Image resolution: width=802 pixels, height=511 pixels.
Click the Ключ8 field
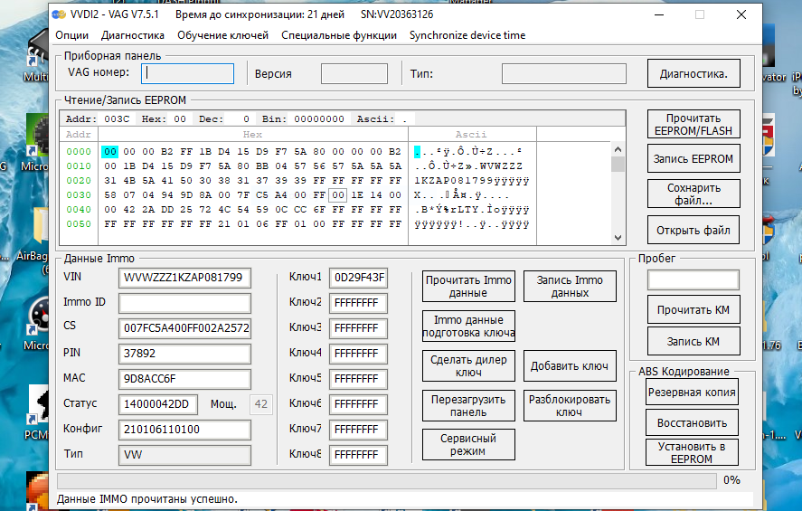[358, 455]
